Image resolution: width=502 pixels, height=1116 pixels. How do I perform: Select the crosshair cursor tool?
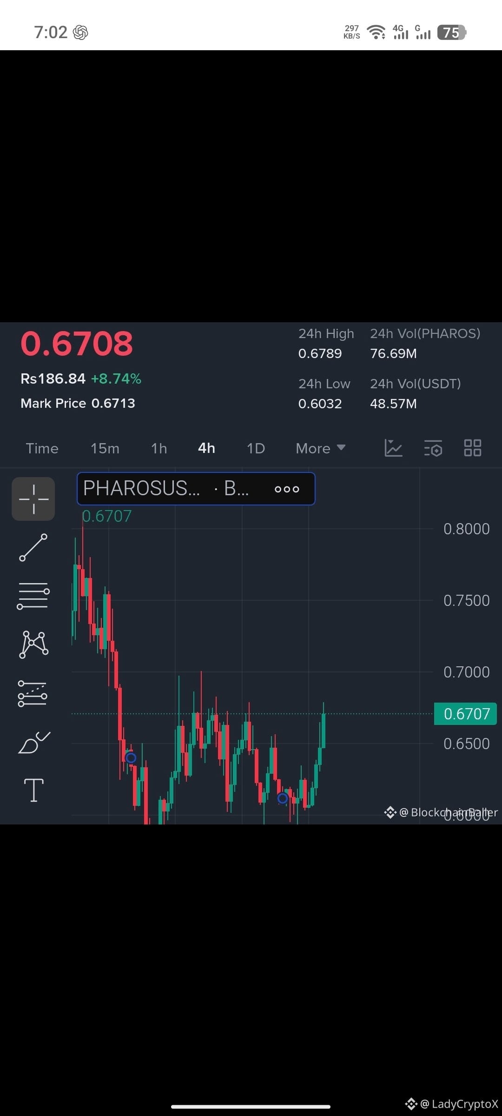(33, 499)
